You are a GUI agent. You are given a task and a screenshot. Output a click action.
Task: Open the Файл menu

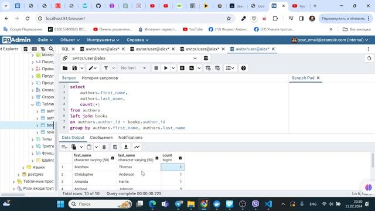[45, 40]
